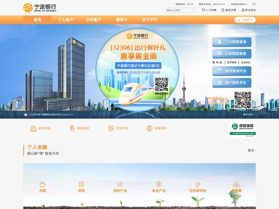The width and height of the screenshot is (279, 209).
Task: Click the 贵金属 gold bars icon
Action: [236, 185]
